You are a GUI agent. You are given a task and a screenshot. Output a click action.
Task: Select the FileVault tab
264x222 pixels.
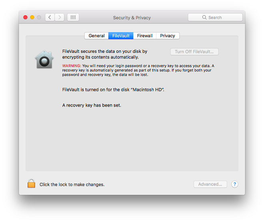[121, 36]
